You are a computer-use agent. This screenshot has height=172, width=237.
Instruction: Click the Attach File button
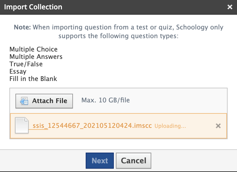click(44, 100)
